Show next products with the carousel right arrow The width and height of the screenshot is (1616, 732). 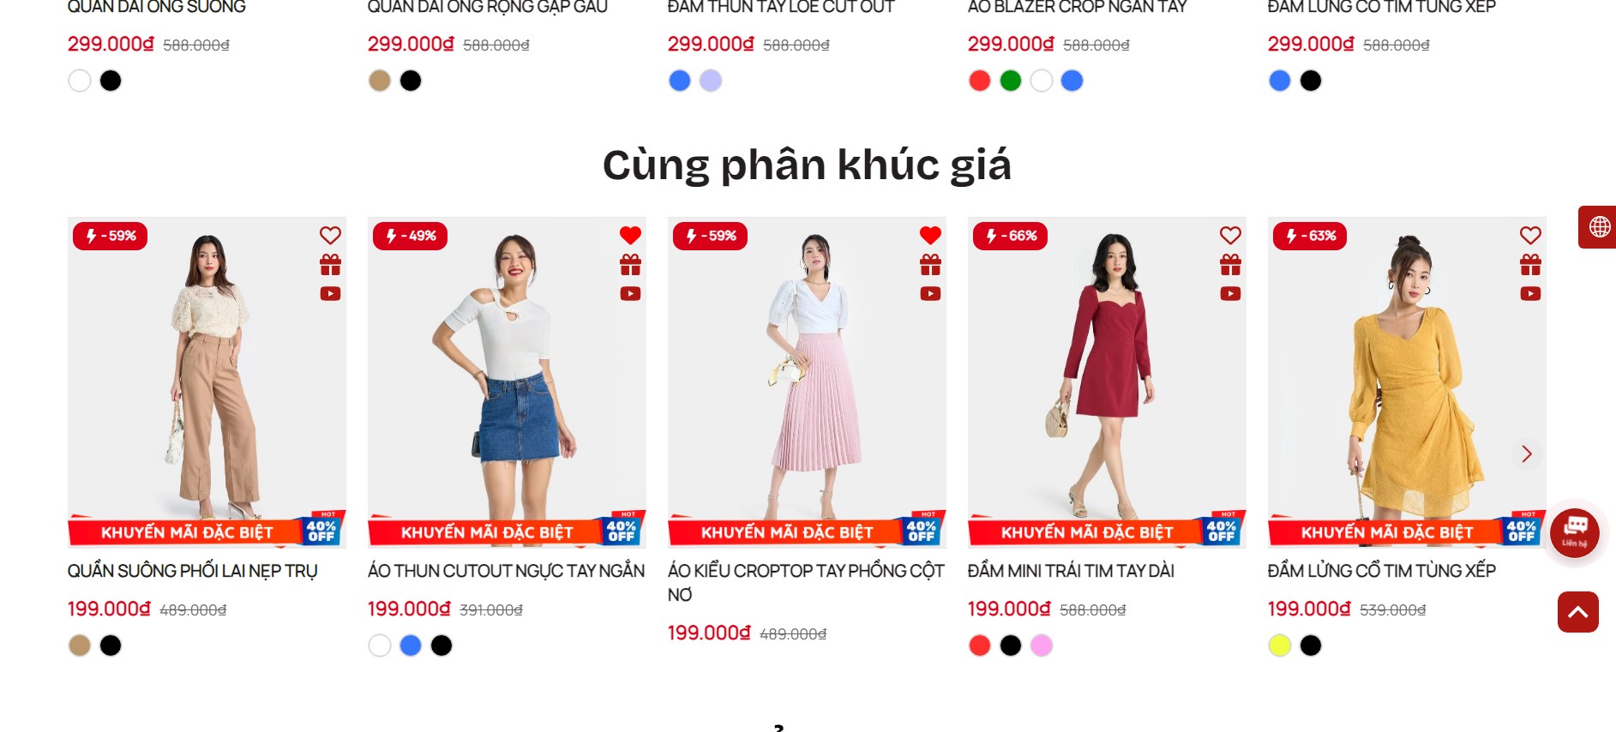click(1526, 453)
